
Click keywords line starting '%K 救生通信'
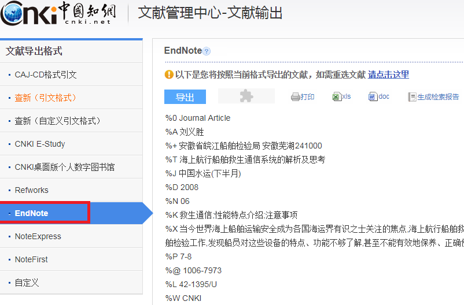(x=231, y=215)
